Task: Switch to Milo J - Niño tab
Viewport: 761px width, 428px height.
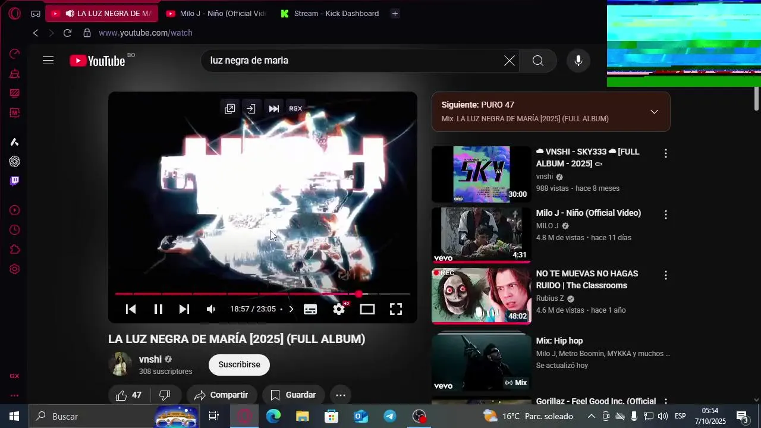Action: 216,13
